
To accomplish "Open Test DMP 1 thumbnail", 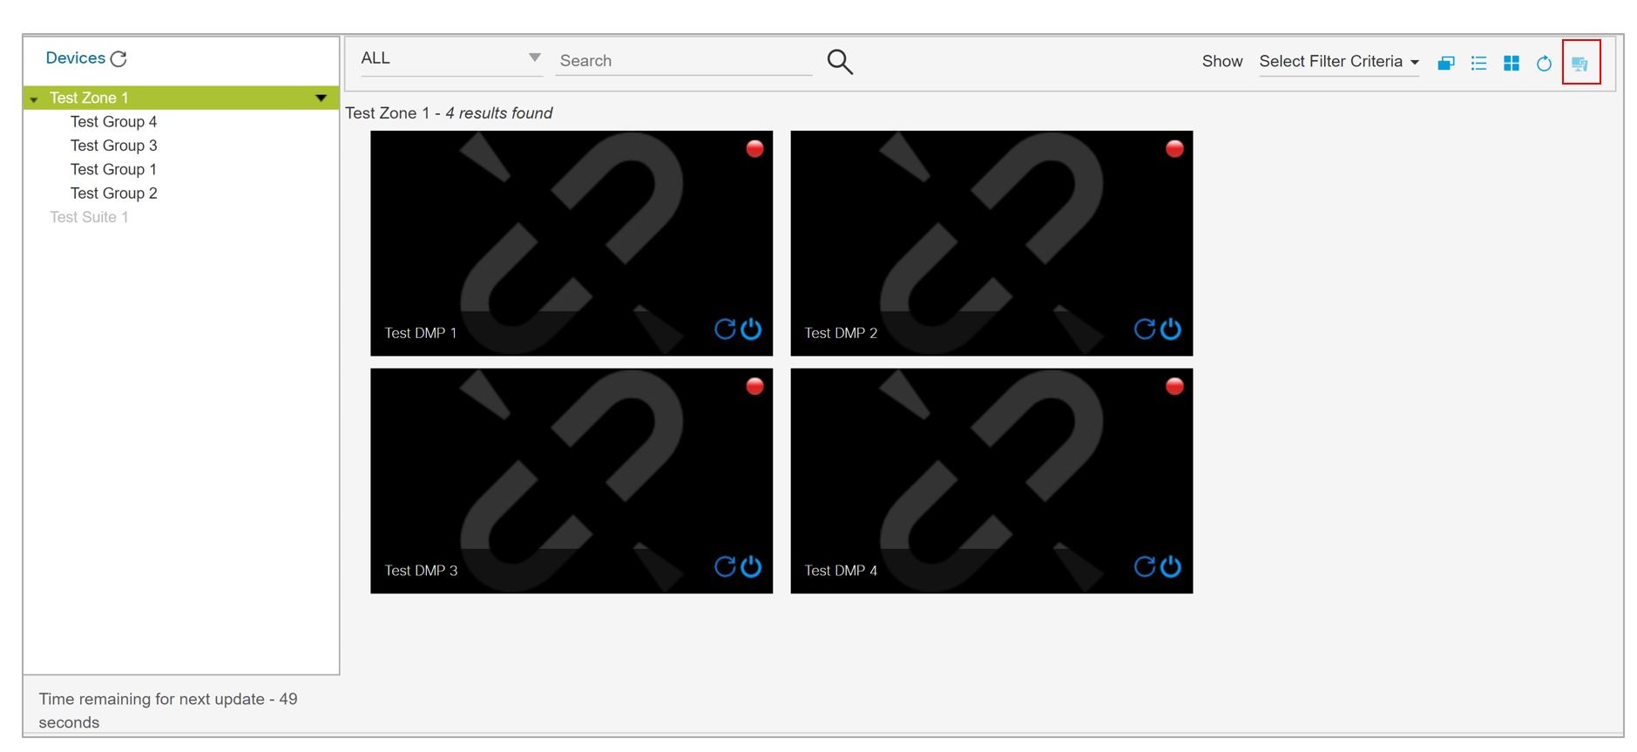I will pos(572,243).
